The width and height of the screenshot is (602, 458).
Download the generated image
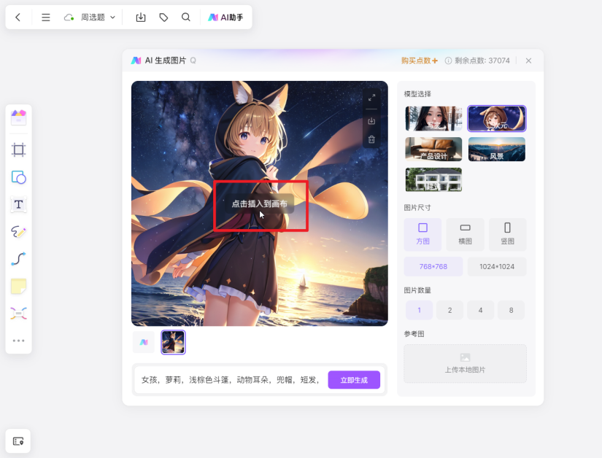371,121
